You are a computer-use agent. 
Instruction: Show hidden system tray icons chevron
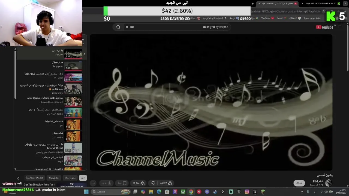click(302, 192)
